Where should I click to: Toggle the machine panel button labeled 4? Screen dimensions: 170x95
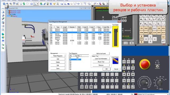tap(124, 74)
